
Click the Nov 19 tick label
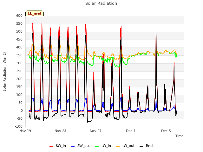pos(25,131)
